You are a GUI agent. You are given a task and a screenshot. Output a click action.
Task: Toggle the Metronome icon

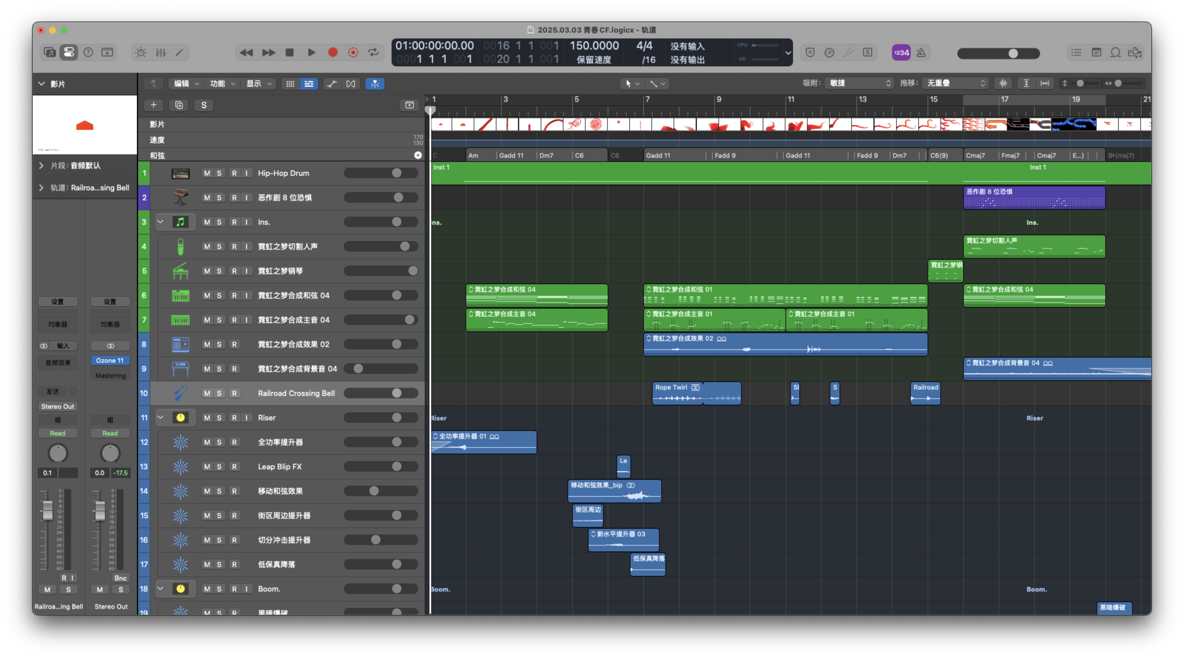(x=921, y=52)
